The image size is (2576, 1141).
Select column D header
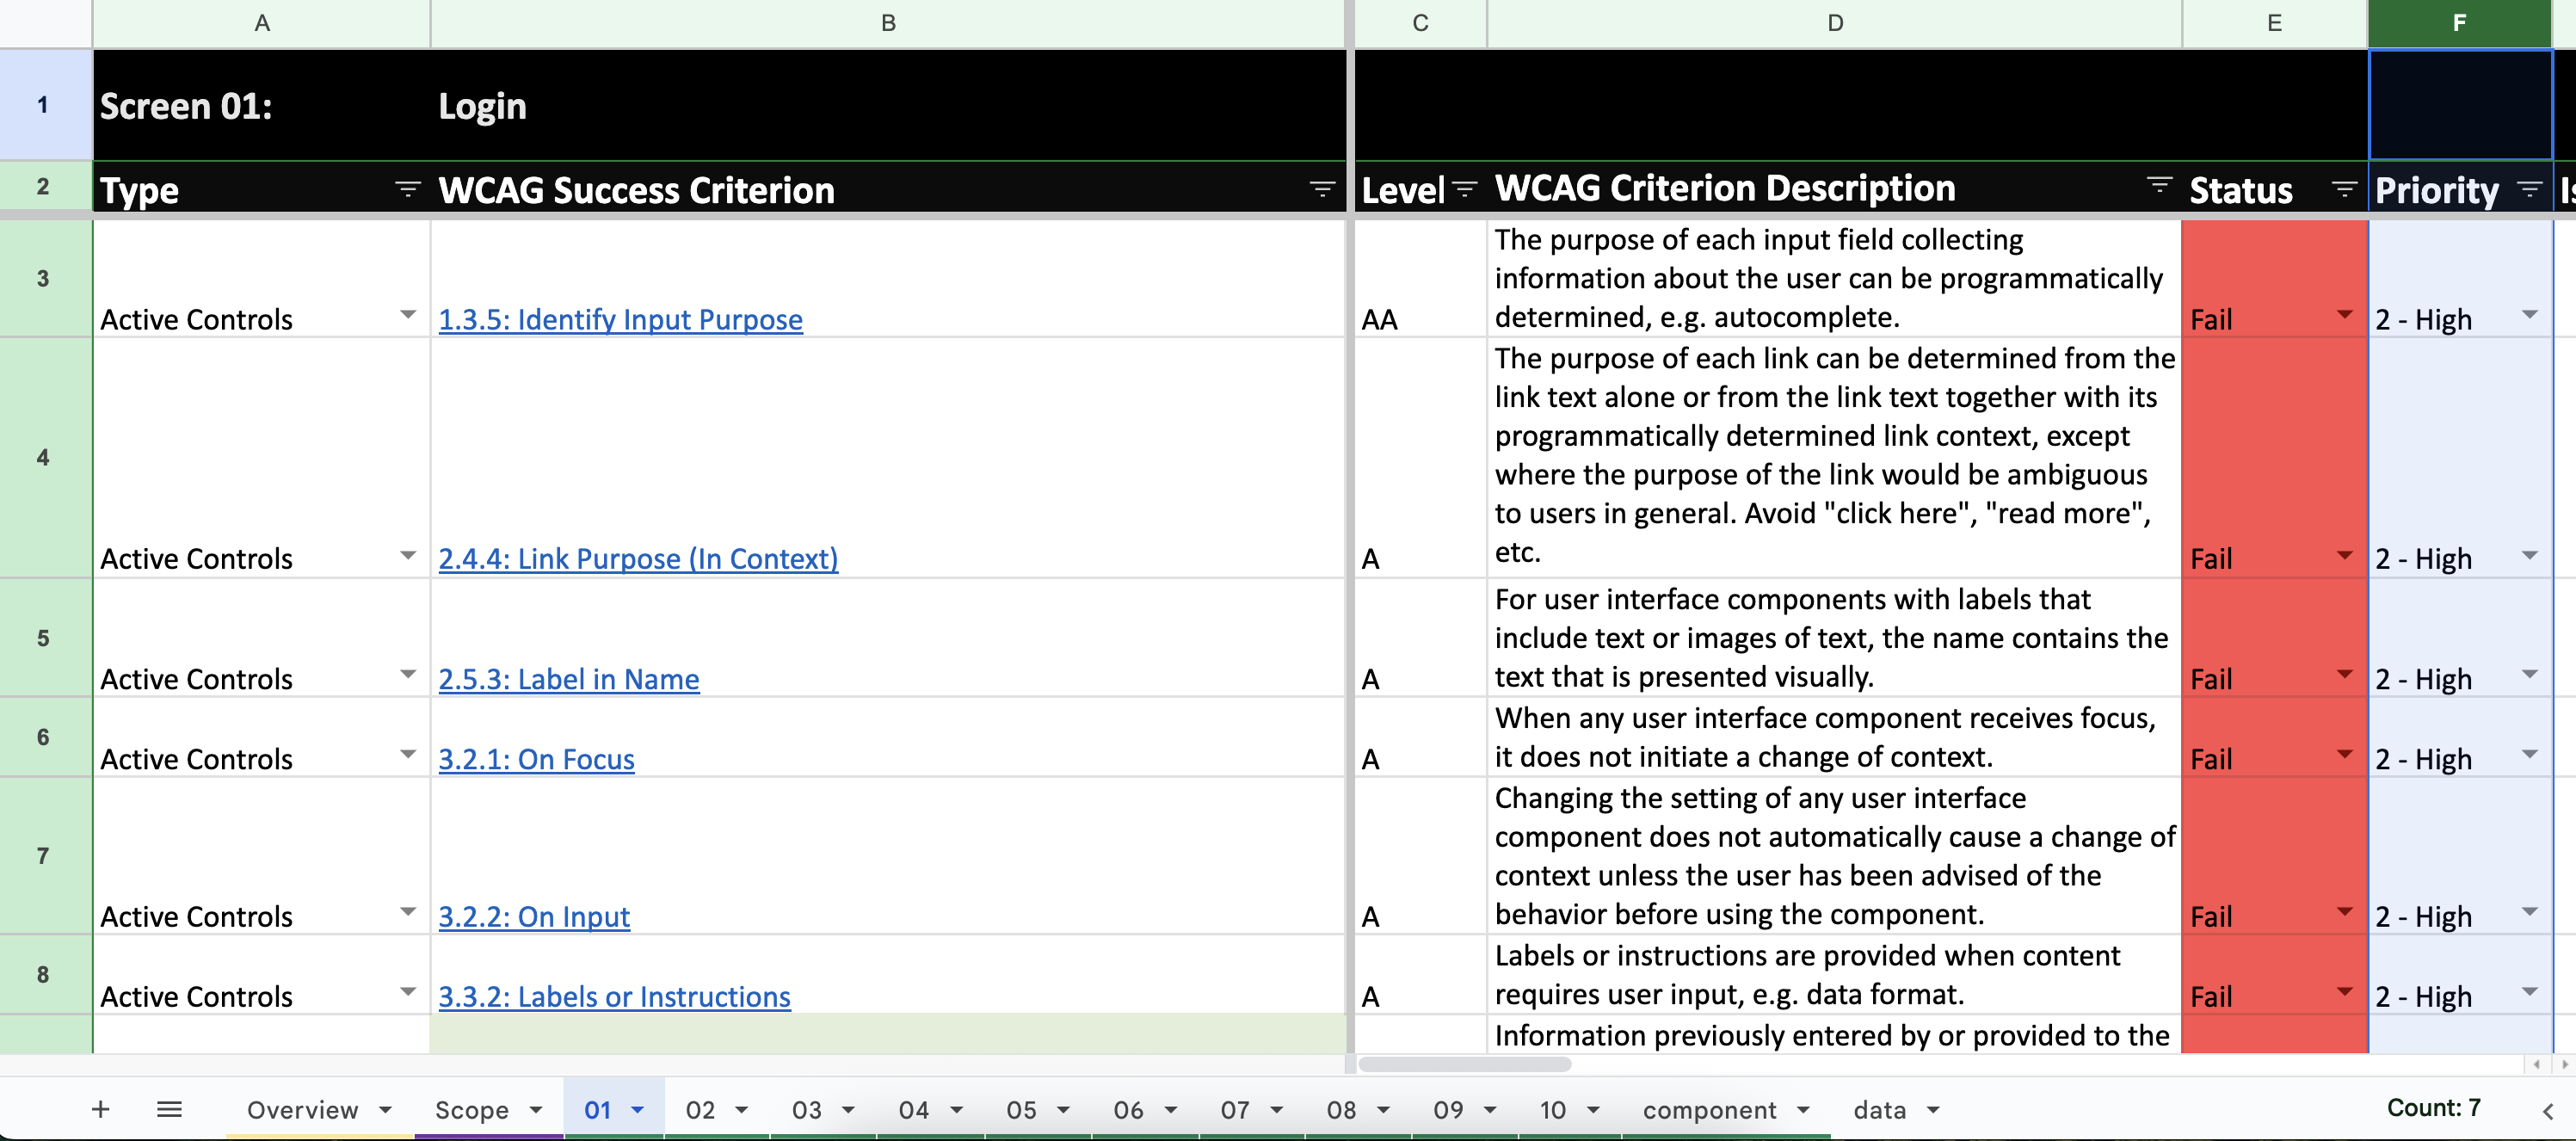pos(1835,23)
